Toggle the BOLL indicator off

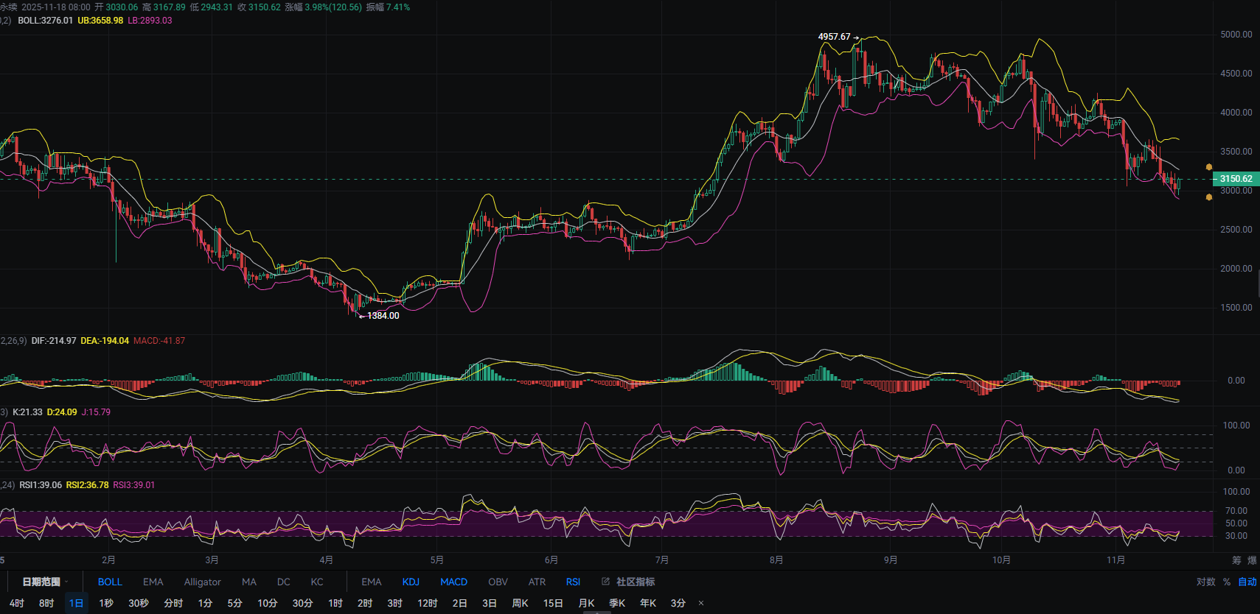point(110,582)
